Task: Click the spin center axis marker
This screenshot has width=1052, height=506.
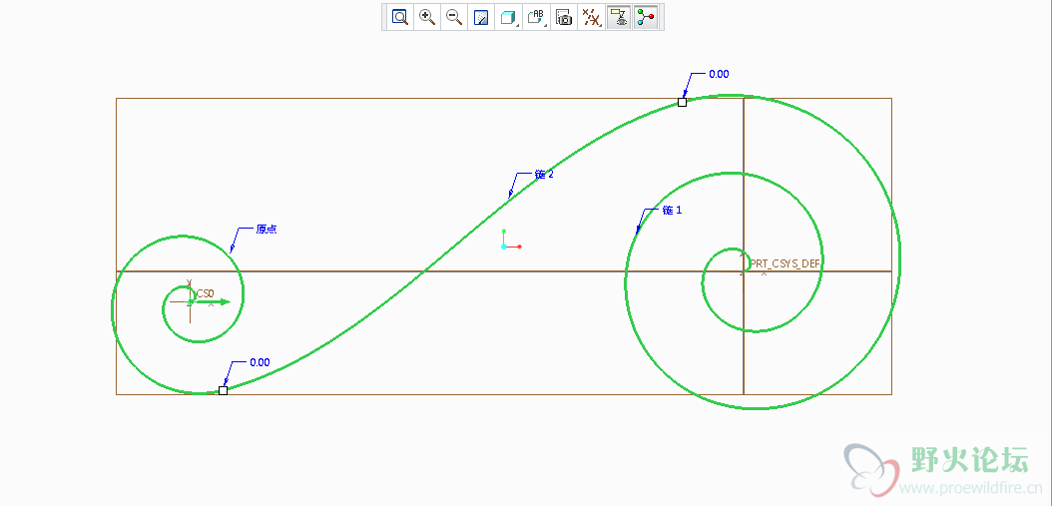Action: 509,241
